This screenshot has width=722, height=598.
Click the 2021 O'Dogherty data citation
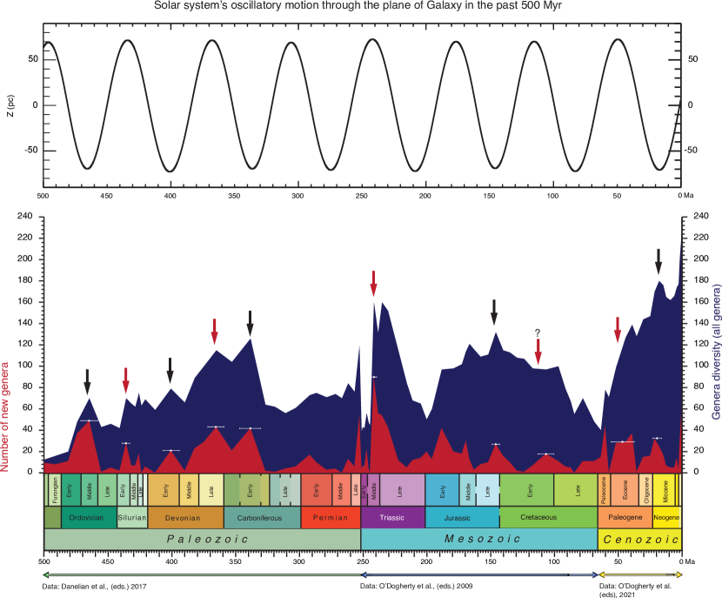tap(635, 590)
